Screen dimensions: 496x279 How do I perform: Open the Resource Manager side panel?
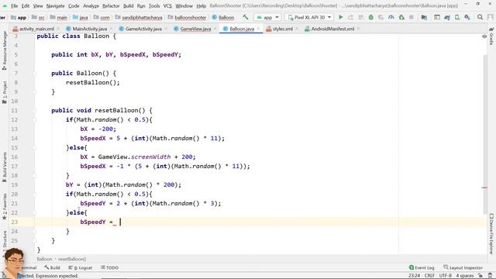tap(4, 50)
